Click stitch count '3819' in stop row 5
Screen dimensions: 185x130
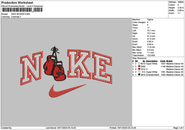pyautogui.click(x=143, y=75)
